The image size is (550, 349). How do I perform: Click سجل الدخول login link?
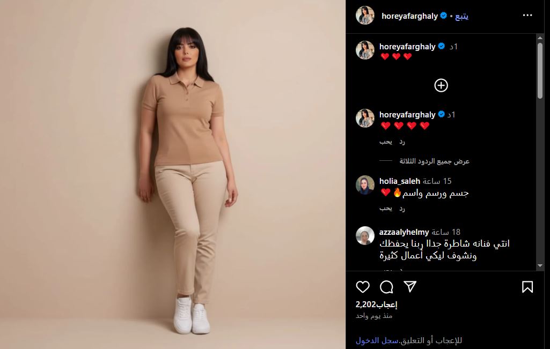(x=377, y=340)
